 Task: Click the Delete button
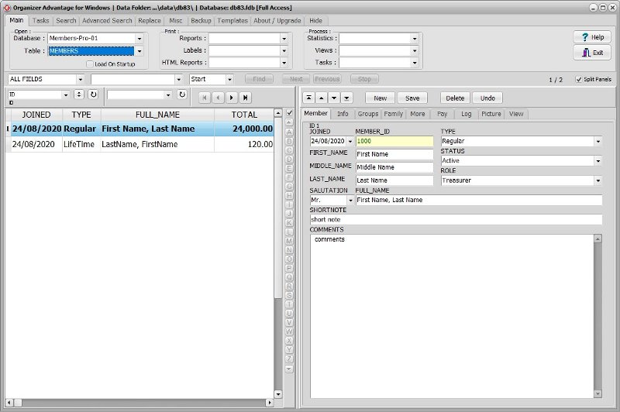coord(455,98)
